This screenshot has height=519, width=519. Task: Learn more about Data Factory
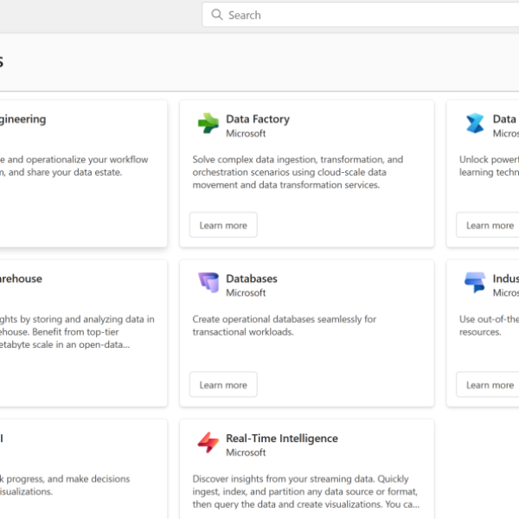pyautogui.click(x=223, y=225)
